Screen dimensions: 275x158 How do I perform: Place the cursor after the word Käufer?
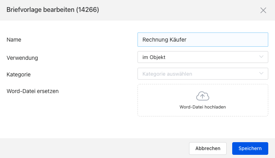point(187,40)
